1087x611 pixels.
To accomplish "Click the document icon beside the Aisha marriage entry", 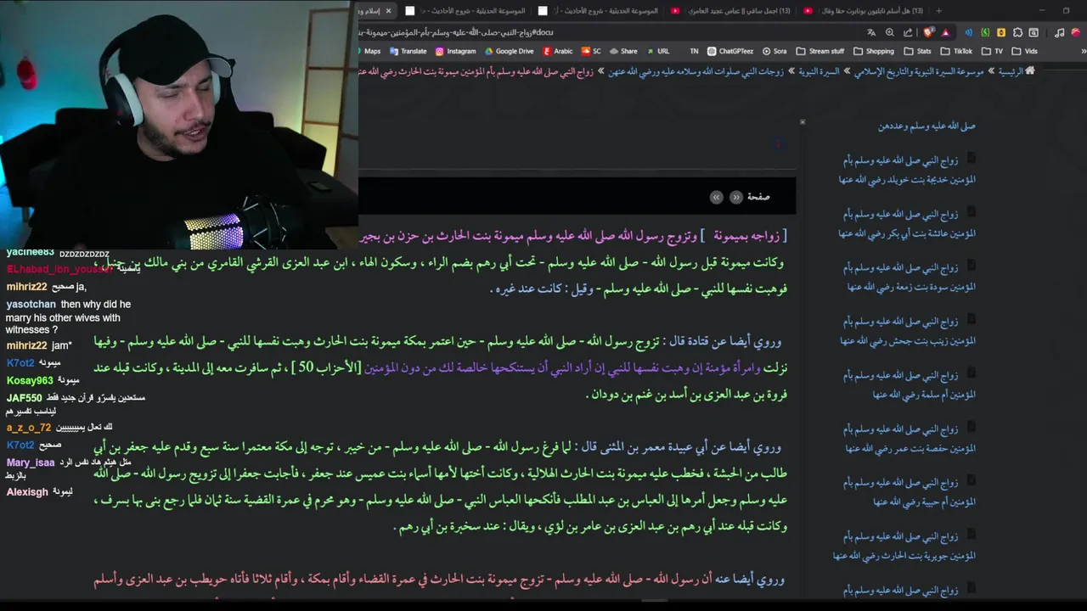I will point(972,211).
